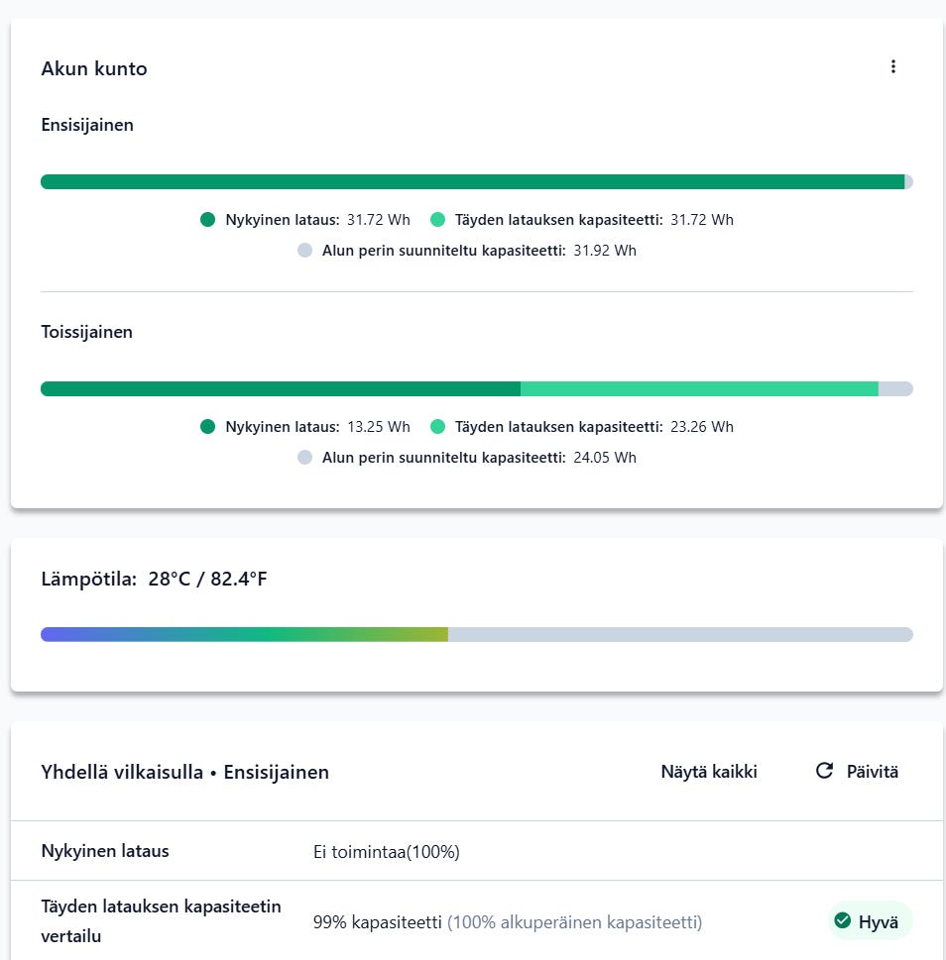The height and width of the screenshot is (960, 946).
Task: Click Ensisijainen's dark green Nykyinen lataus dot
Action: [x=207, y=220]
